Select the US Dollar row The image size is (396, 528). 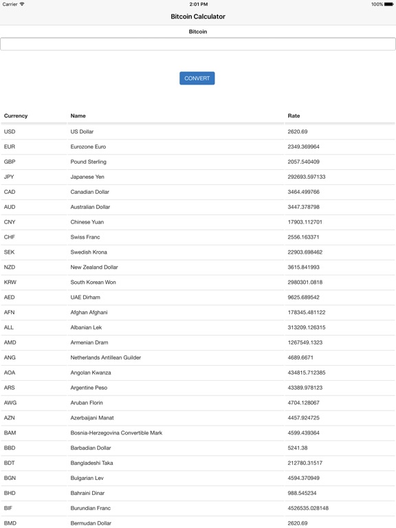198,132
